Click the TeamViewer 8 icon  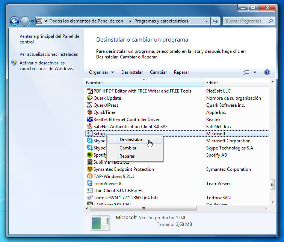click(x=90, y=184)
